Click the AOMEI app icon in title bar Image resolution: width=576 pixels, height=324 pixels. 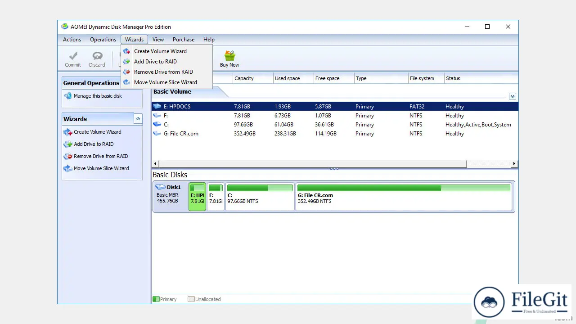click(x=65, y=27)
